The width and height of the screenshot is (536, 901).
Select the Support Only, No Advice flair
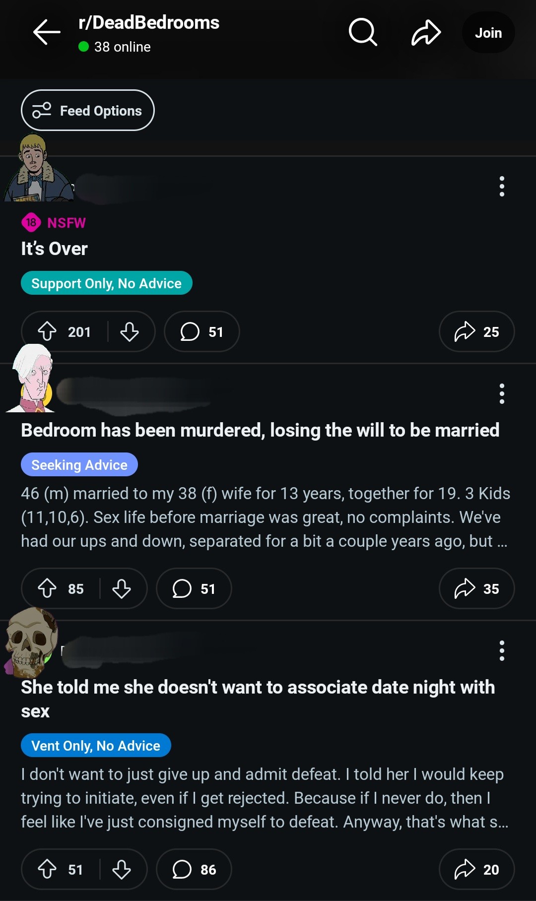click(x=106, y=283)
